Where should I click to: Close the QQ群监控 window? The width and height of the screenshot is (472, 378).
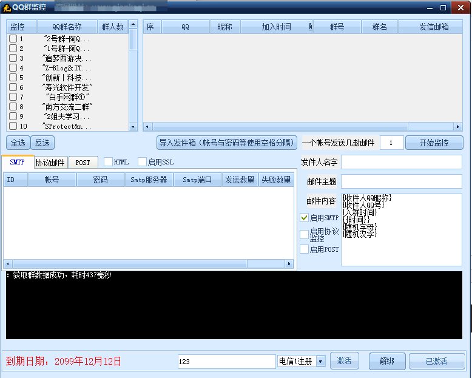tap(459, 7)
